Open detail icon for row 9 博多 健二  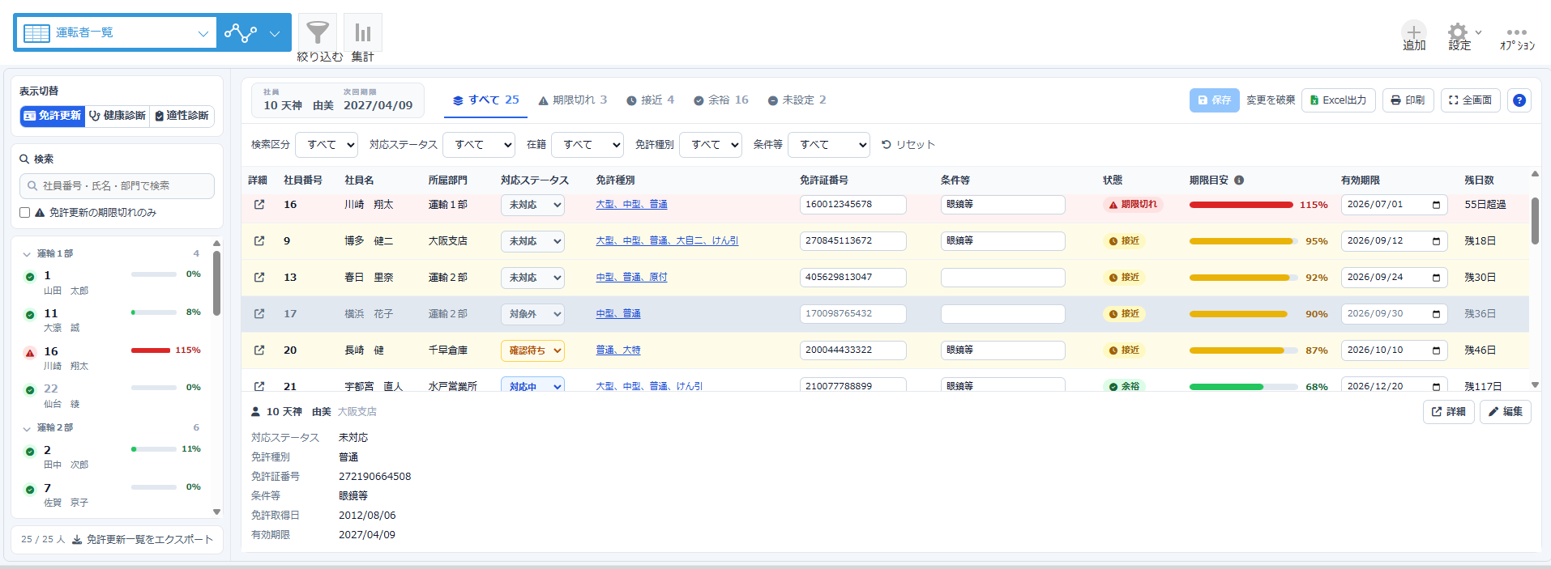259,241
